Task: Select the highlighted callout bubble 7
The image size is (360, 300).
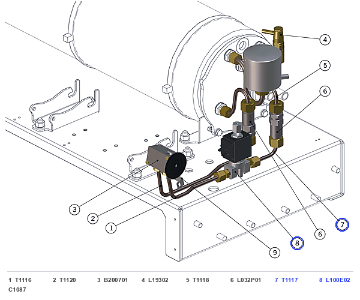Action: pos(343,224)
